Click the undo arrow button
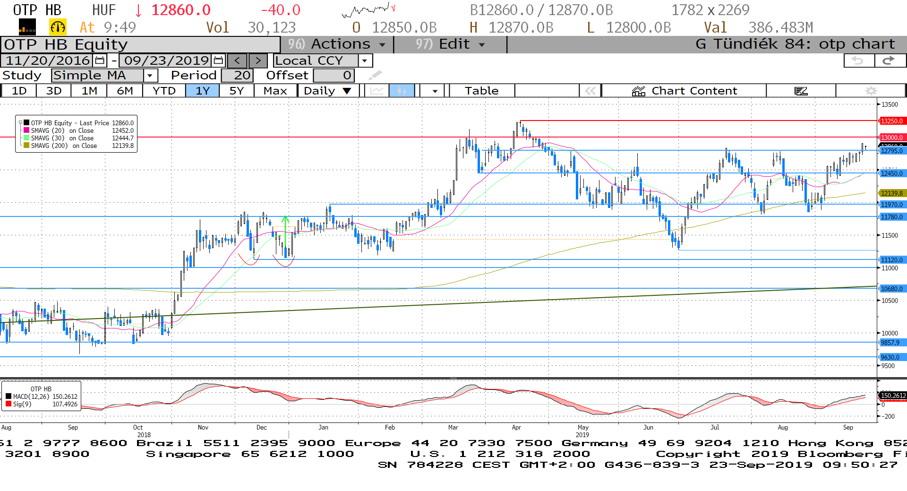The height and width of the screenshot is (491, 907). [858, 60]
